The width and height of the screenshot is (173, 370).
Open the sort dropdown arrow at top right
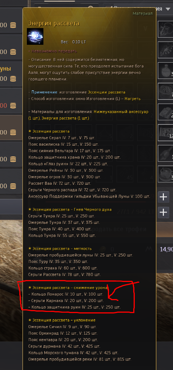coord(168,9)
